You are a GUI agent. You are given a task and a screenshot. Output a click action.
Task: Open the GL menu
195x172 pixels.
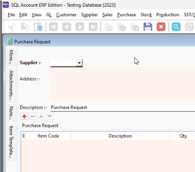(x=49, y=15)
